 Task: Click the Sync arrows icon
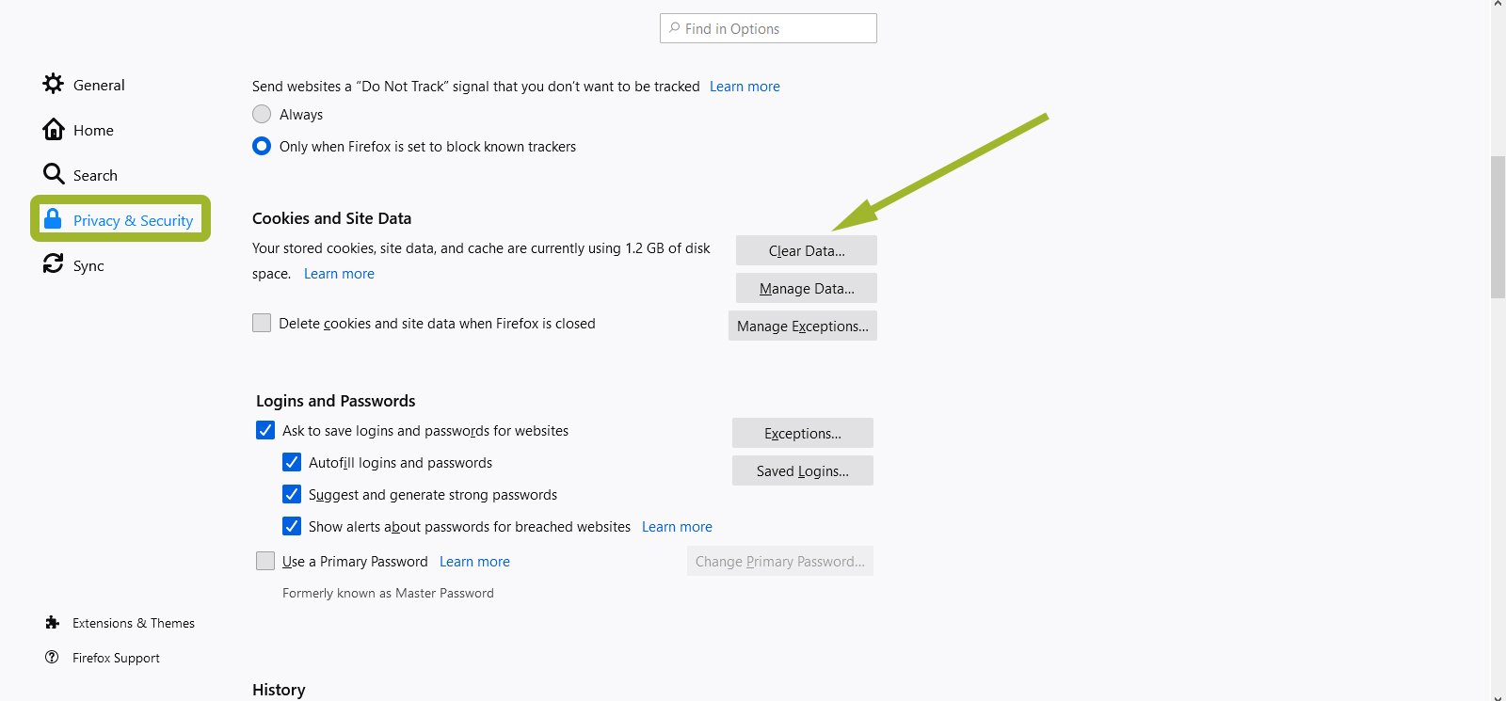pos(54,264)
